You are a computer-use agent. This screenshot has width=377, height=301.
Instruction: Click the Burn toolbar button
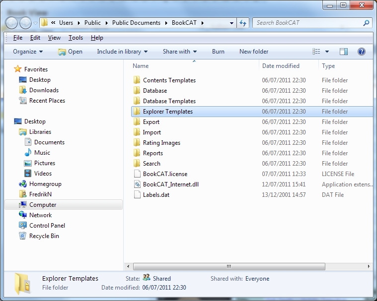[x=218, y=52]
